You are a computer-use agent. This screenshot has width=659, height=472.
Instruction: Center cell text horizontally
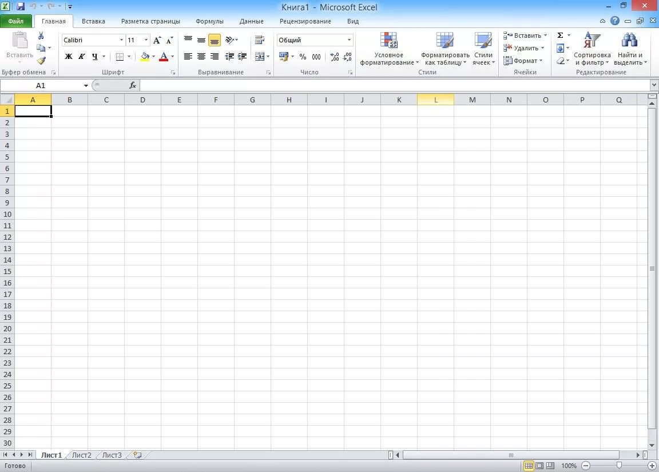(x=201, y=56)
